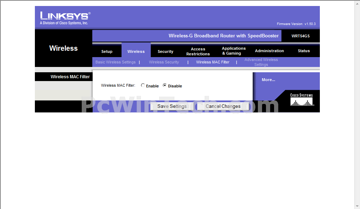Open Wireless Security subtab
Image resolution: width=360 pixels, height=209 pixels.
click(164, 62)
